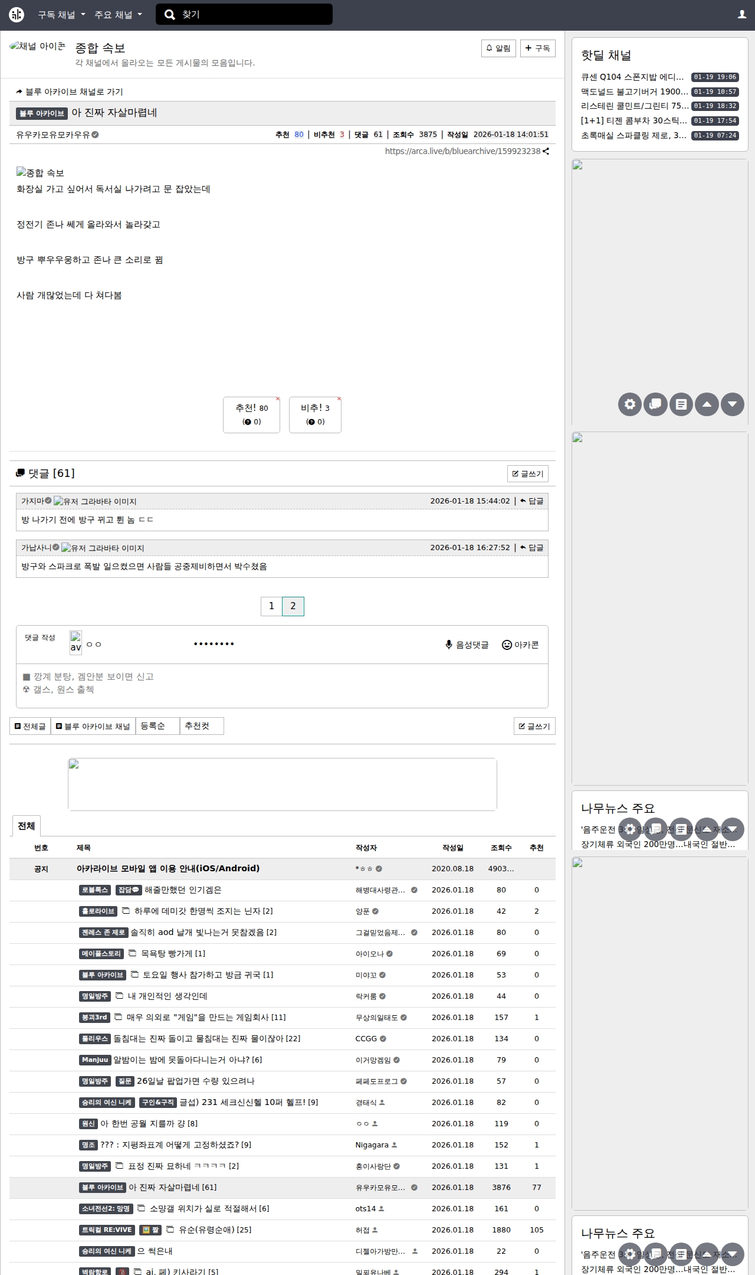Image resolution: width=755 pixels, height=1275 pixels.
Task: Subscribe using the 구독 button
Action: [537, 48]
